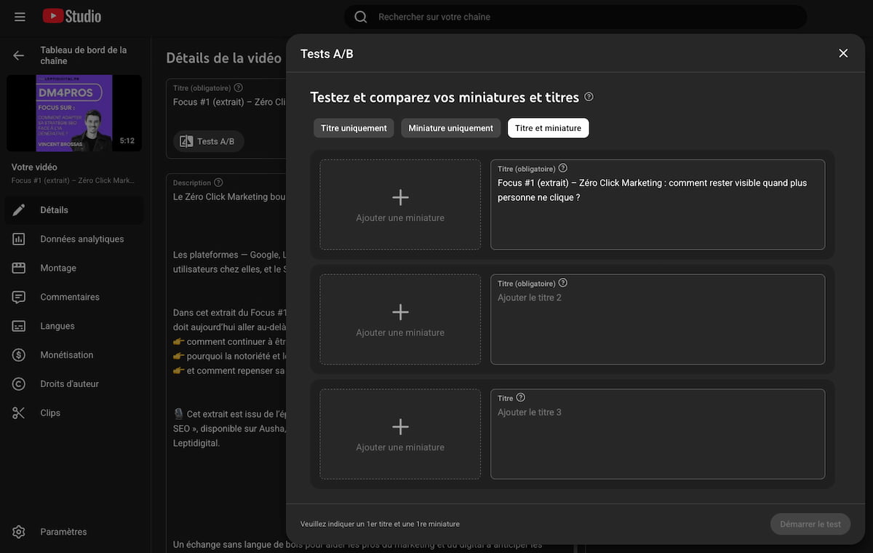Click the Veuillez indiquer un 1er titre message
The width and height of the screenshot is (873, 553).
pyautogui.click(x=380, y=524)
